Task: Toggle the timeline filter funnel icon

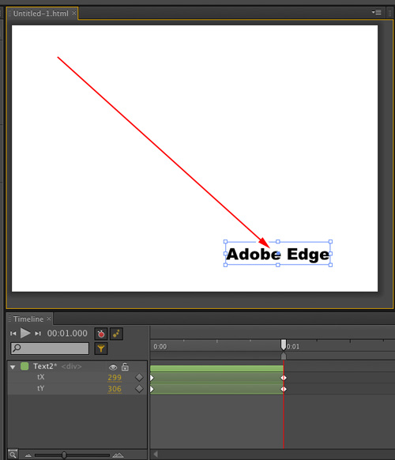Action: [x=101, y=349]
